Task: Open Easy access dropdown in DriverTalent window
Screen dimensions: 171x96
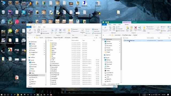Action: pyautogui.click(x=75, y=31)
